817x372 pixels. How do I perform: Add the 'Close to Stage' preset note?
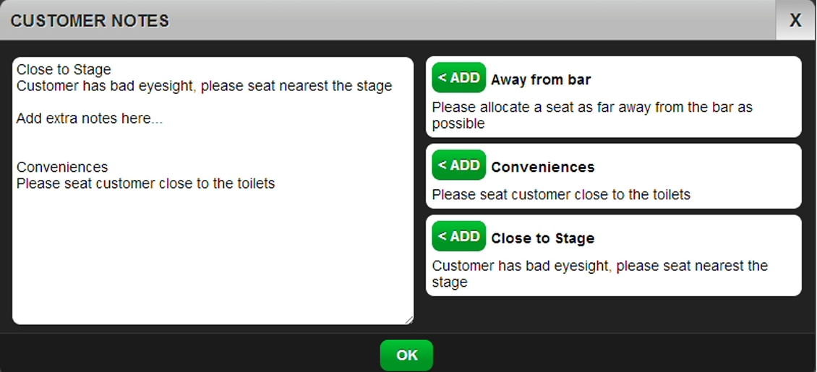(x=458, y=237)
